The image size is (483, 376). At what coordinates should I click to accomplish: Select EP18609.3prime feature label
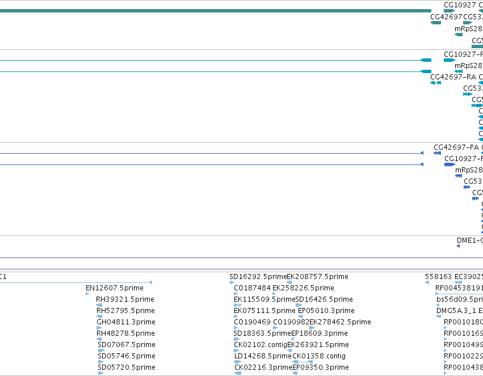[320, 333]
